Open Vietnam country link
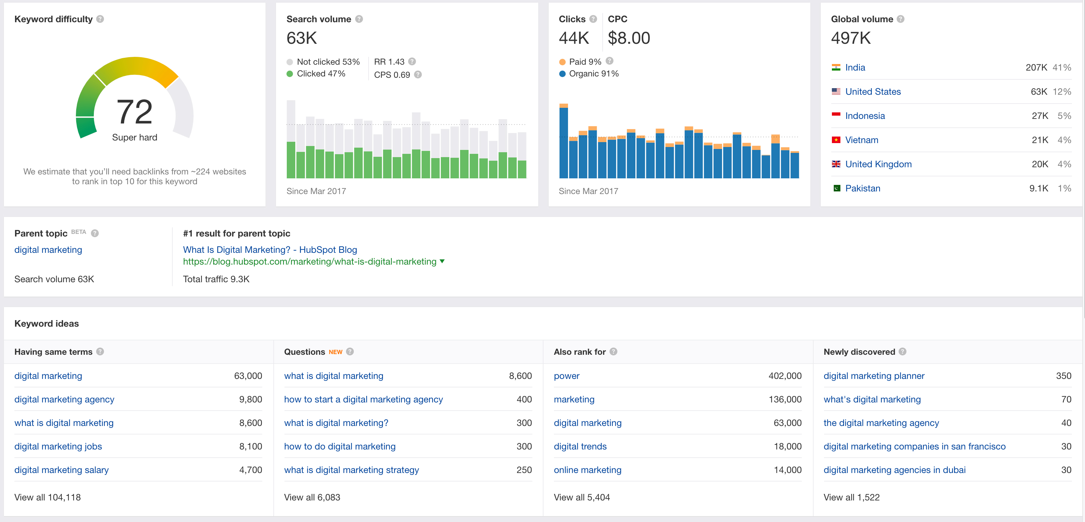1085x522 pixels. click(862, 140)
